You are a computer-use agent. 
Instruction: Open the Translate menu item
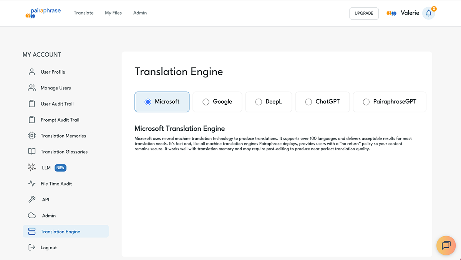tap(83, 13)
